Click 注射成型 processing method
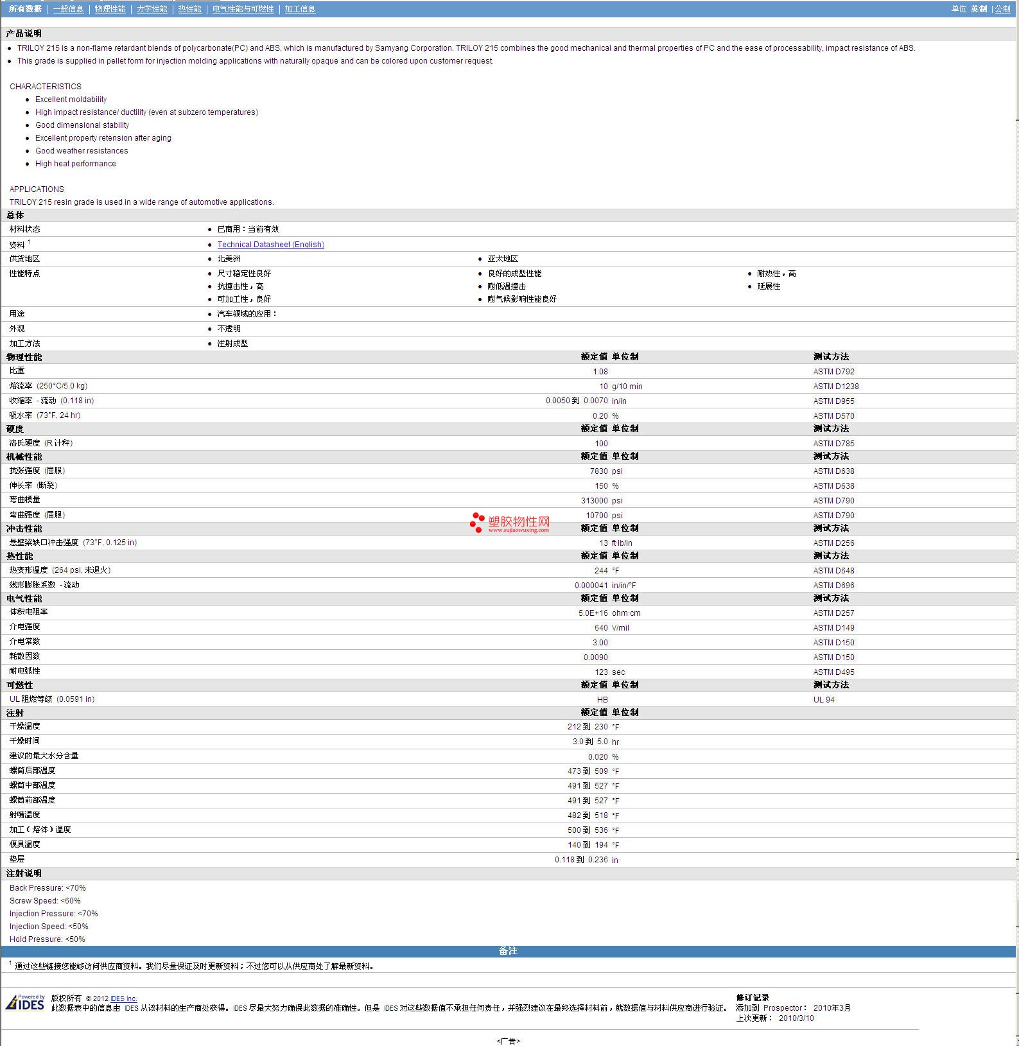Image resolution: width=1019 pixels, height=1046 pixels. (232, 344)
